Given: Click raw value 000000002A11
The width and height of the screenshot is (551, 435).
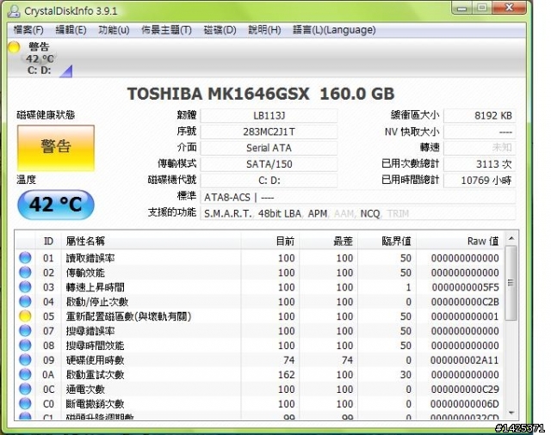Looking at the screenshot, I should pyautogui.click(x=465, y=360).
